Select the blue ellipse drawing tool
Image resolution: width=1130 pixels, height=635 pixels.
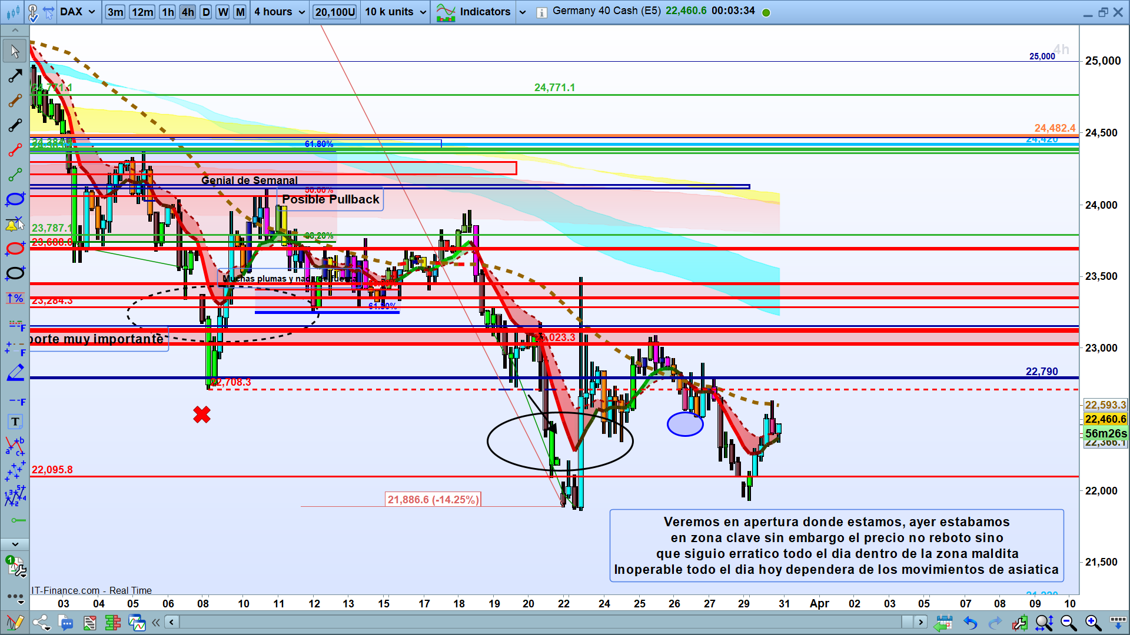click(15, 199)
